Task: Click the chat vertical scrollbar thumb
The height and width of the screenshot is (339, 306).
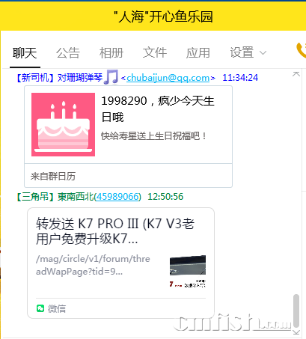Action: tap(296, 311)
